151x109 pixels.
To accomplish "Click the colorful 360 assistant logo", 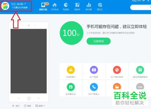I will click(5, 6).
